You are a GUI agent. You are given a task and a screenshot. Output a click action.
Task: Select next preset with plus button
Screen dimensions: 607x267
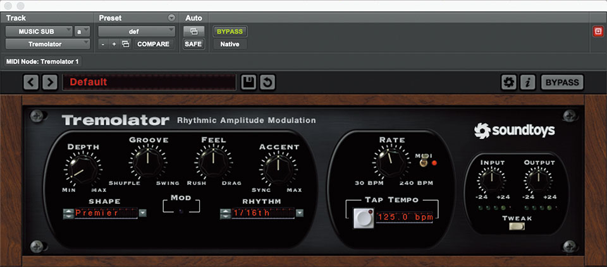pos(114,44)
